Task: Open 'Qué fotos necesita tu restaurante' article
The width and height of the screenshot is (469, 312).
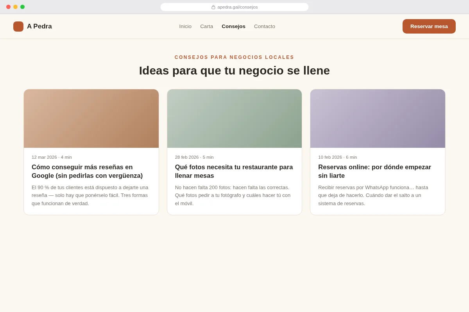Action: coord(234,171)
